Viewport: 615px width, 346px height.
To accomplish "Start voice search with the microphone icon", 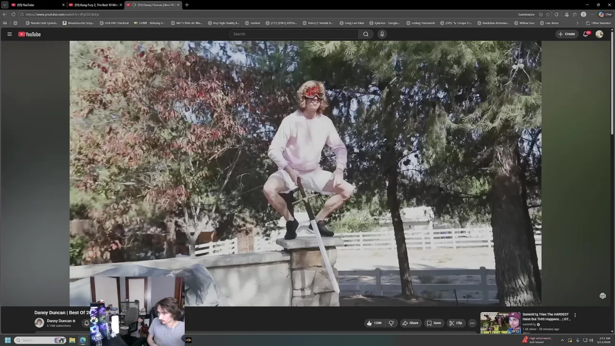I will 382,34.
